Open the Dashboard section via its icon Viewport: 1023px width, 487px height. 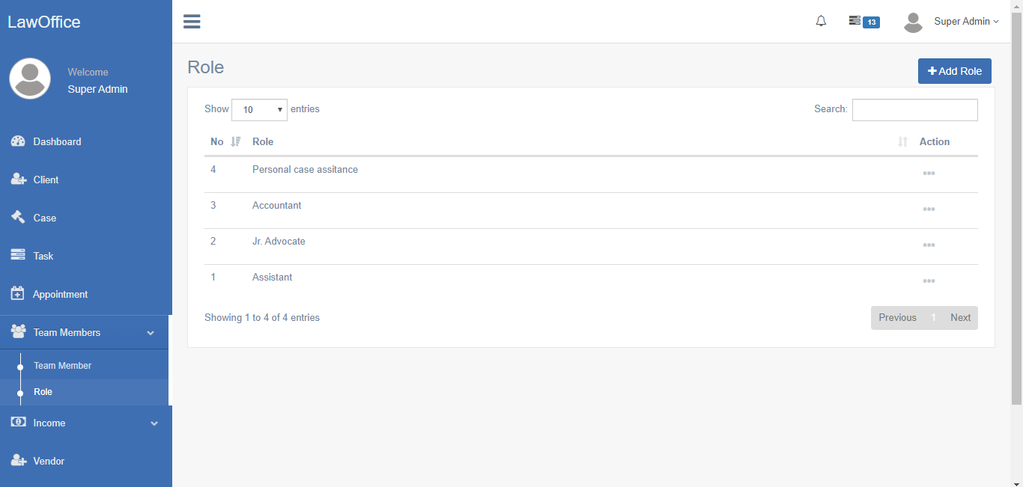17,141
